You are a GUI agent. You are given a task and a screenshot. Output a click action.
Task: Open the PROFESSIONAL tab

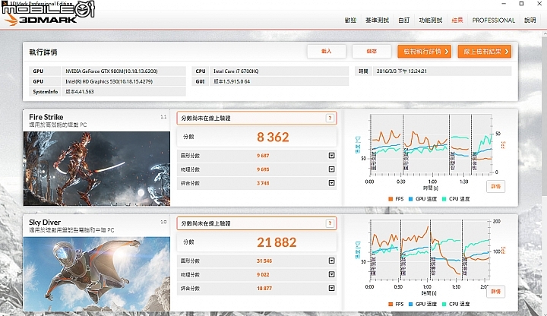[493, 21]
